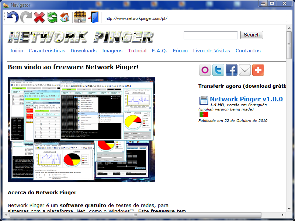Viewport: 295px width, 221px height.
Task: Close the Navigator window
Action: [x=284, y=3]
